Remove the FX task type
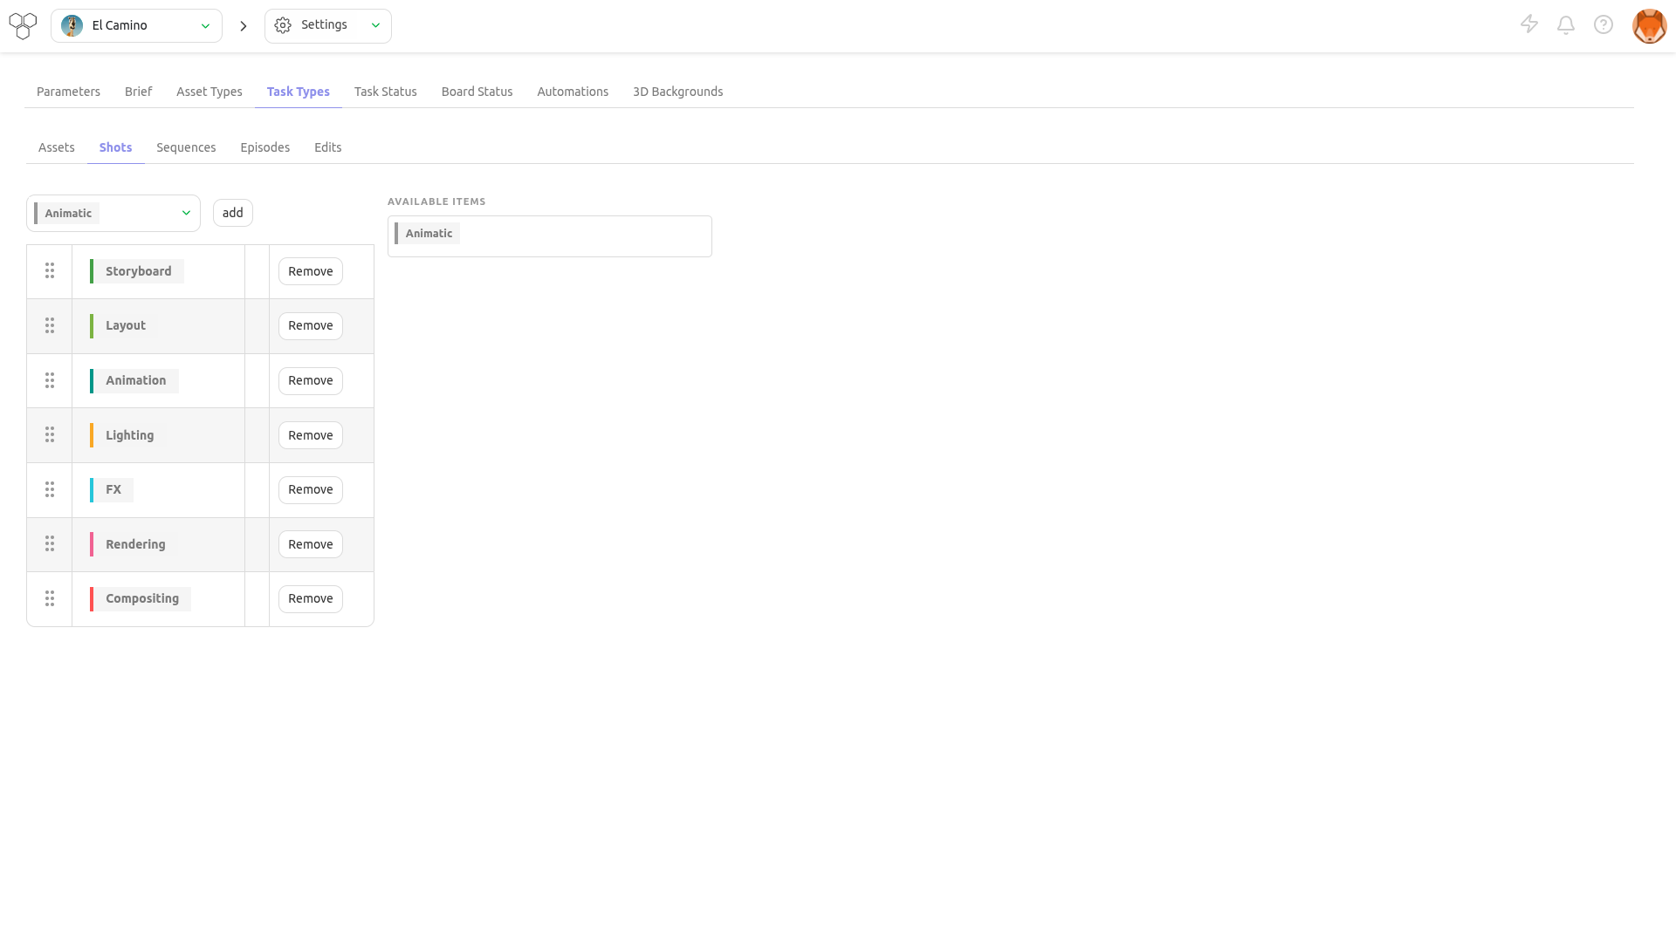This screenshot has width=1676, height=942. tap(311, 489)
